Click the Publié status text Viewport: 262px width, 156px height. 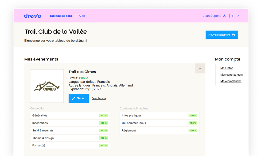click(84, 78)
